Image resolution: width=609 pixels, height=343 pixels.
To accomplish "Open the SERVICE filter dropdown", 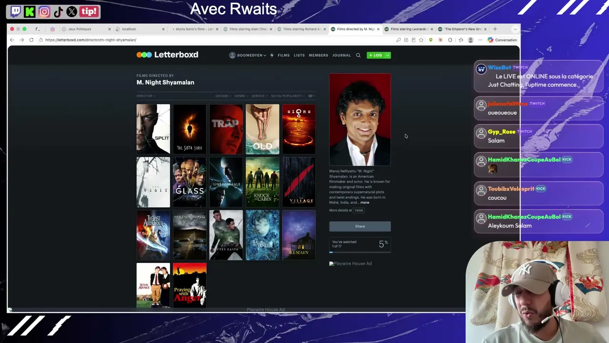I will click(x=259, y=96).
